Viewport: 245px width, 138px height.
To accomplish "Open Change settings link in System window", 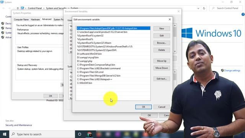I will [232, 71].
